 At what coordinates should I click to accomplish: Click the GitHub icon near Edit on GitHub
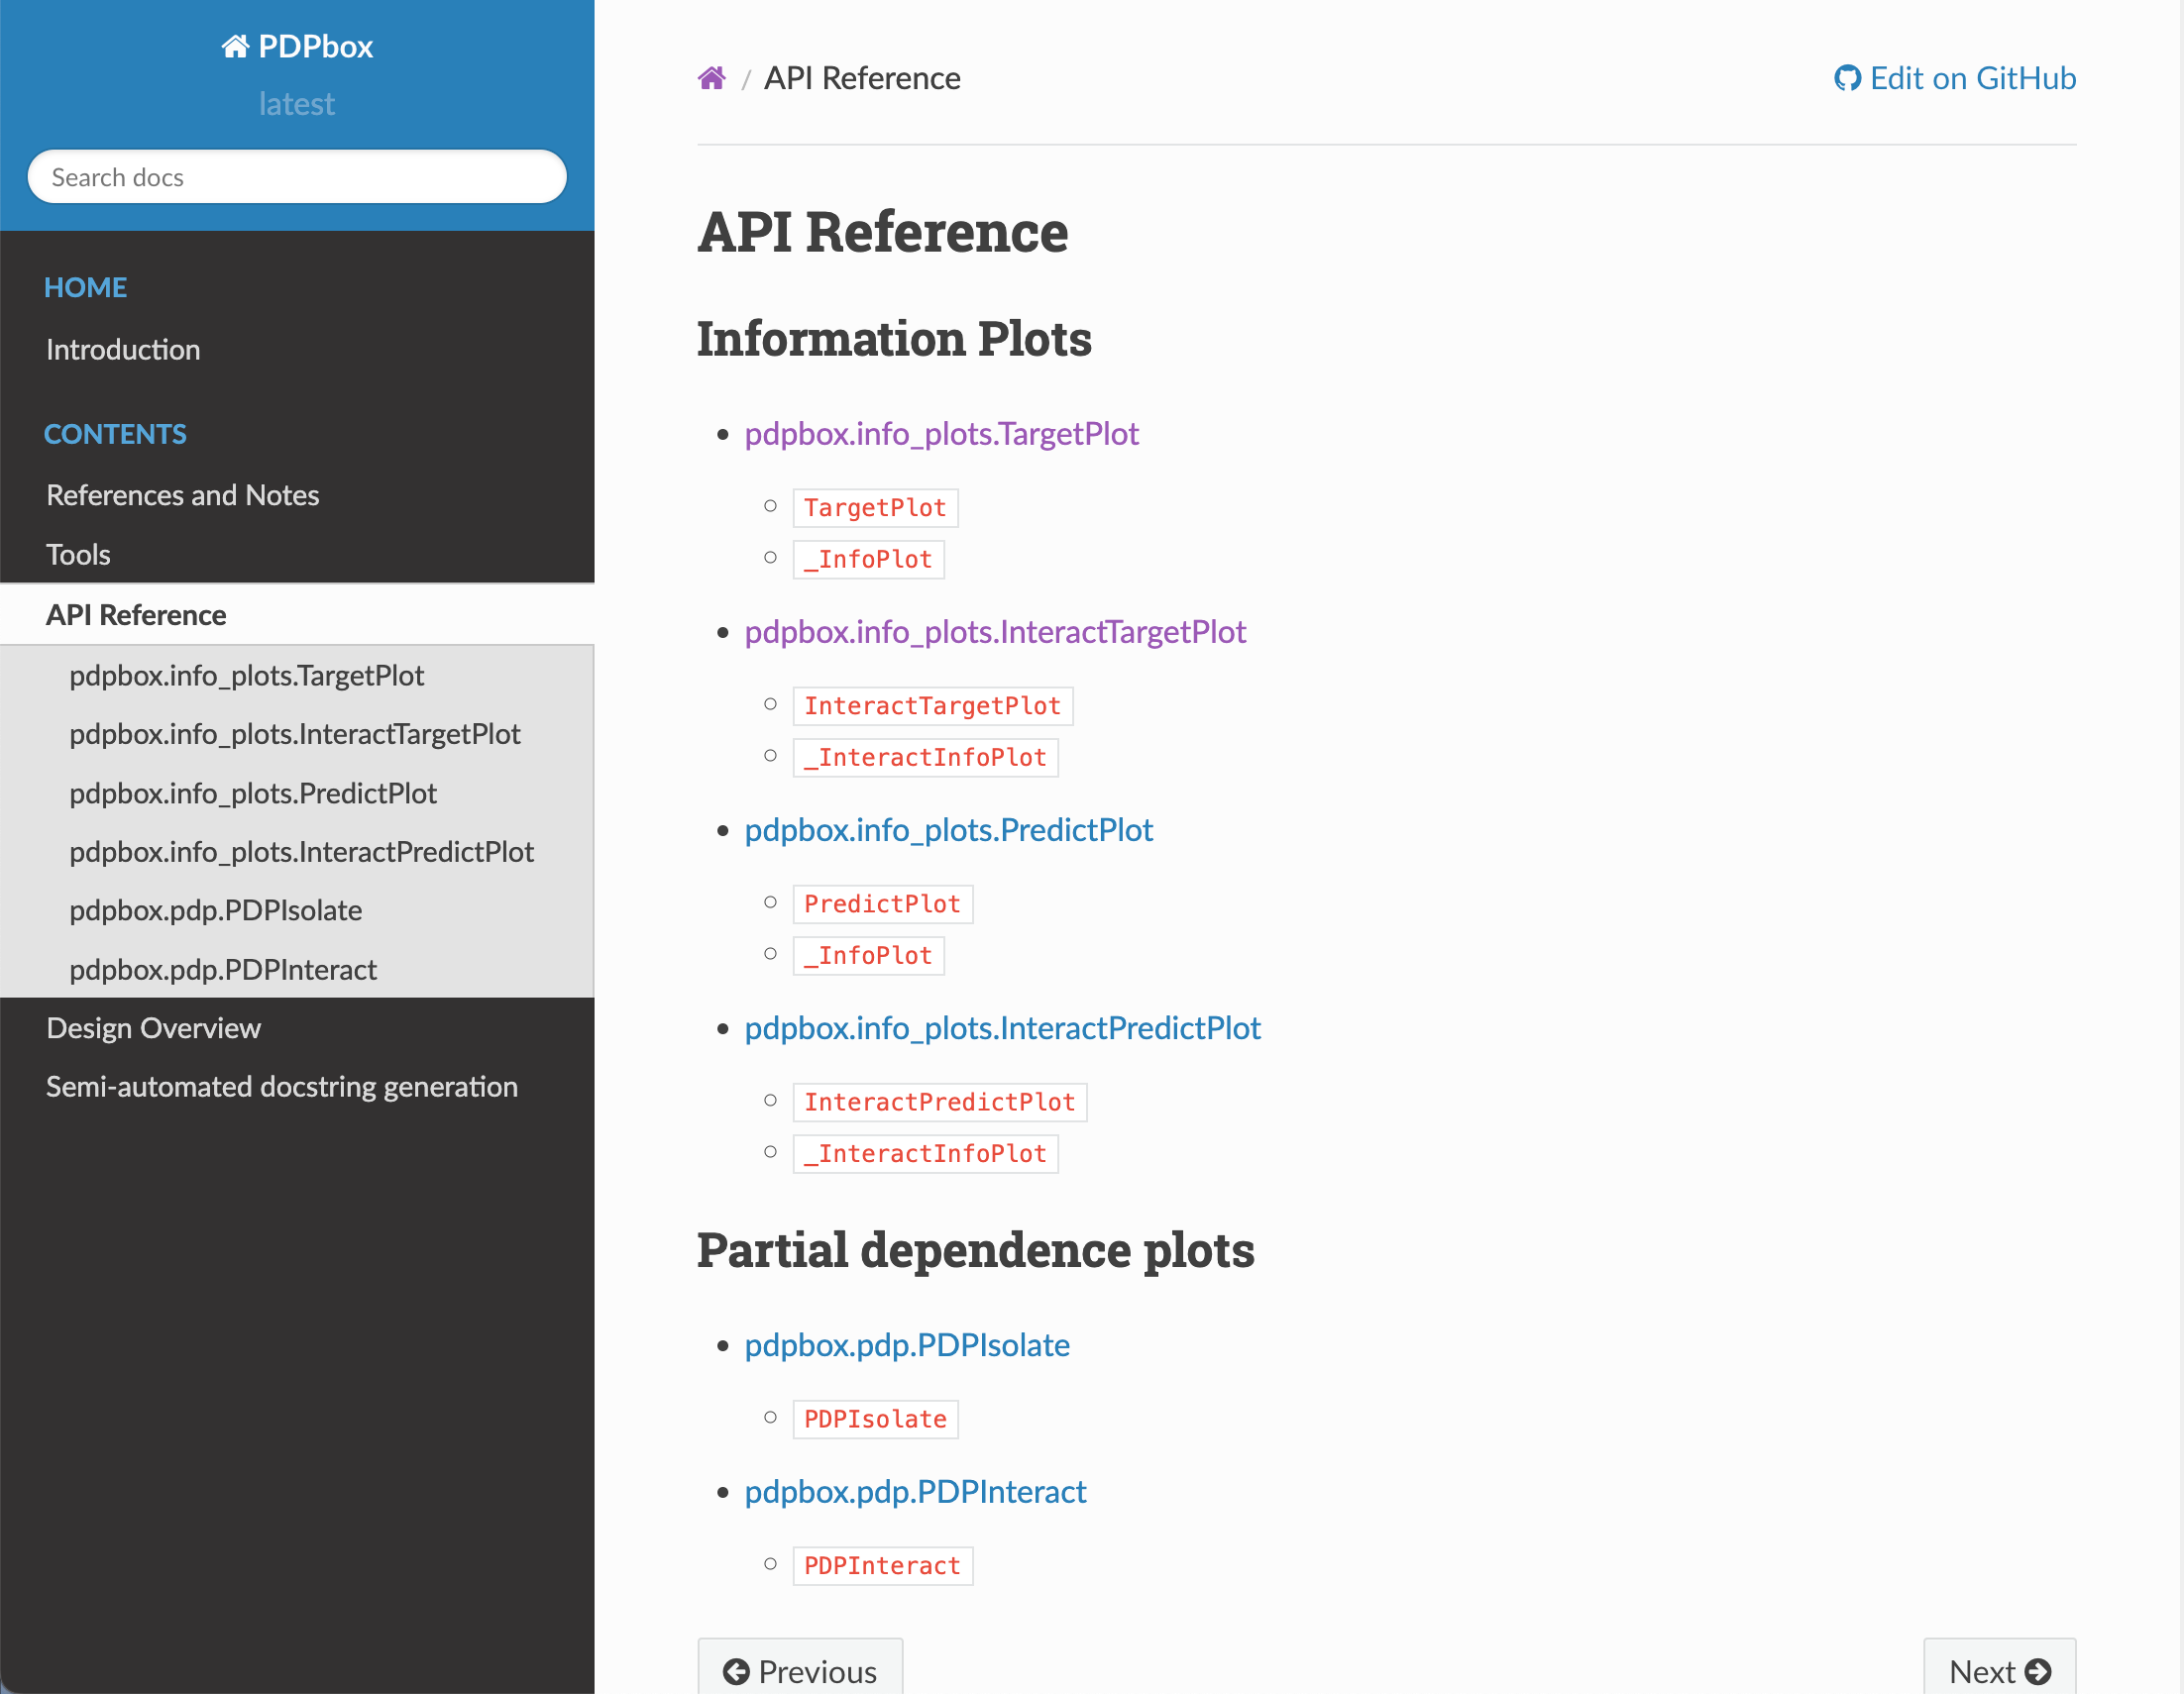tap(1846, 78)
